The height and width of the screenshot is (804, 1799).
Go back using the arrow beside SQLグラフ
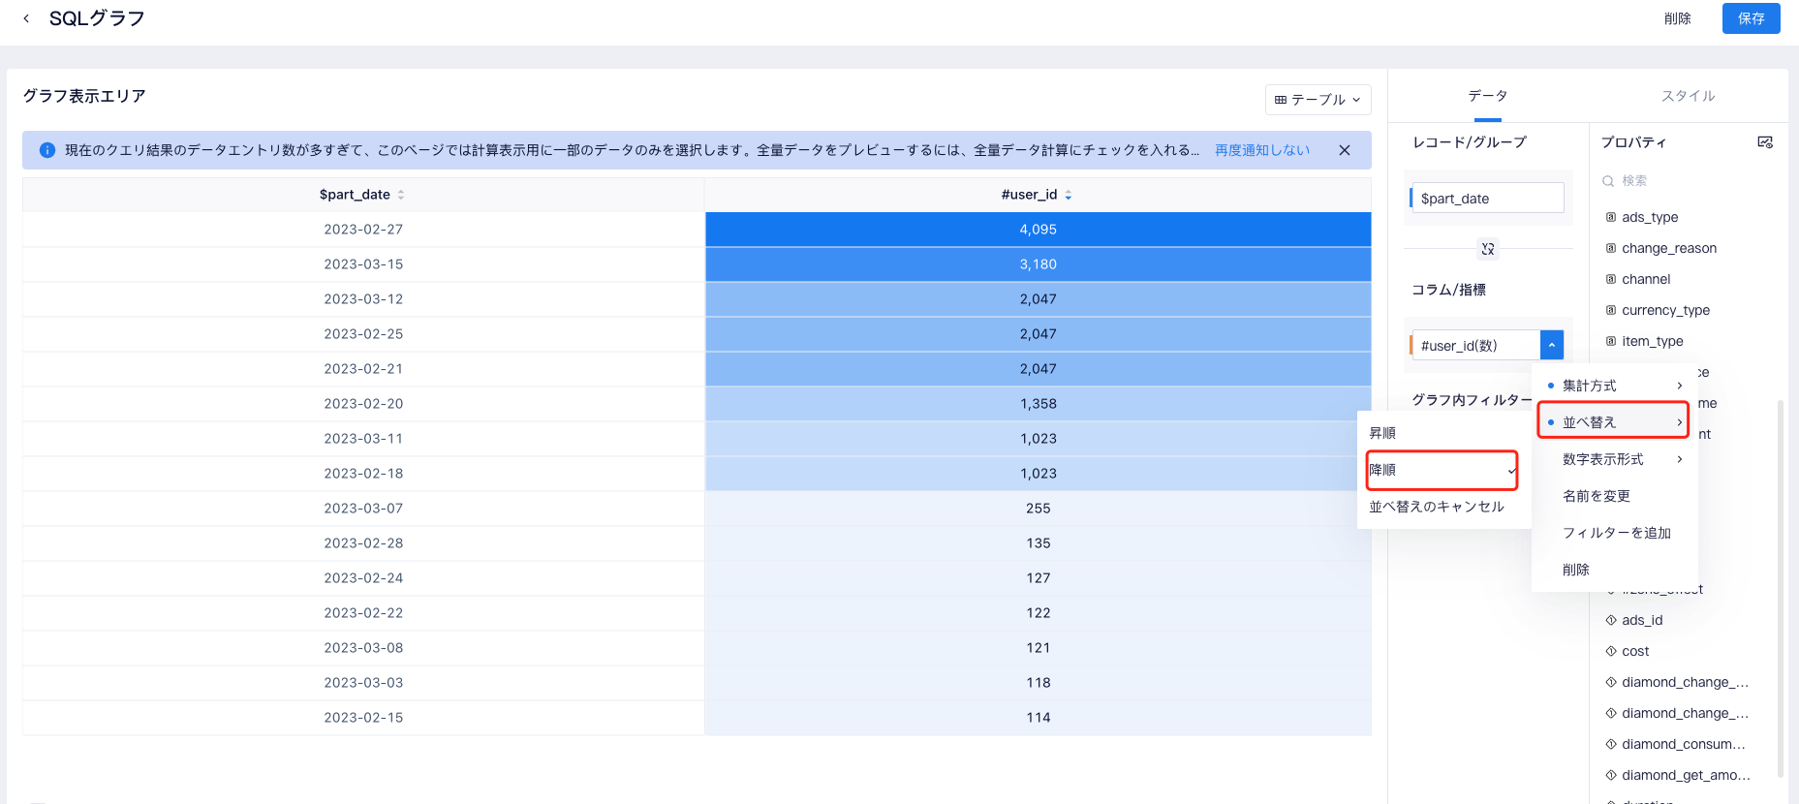click(x=26, y=18)
